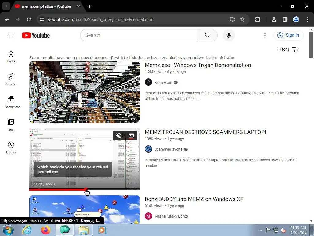
Task: Open the search Filters panel
Action: (287, 49)
